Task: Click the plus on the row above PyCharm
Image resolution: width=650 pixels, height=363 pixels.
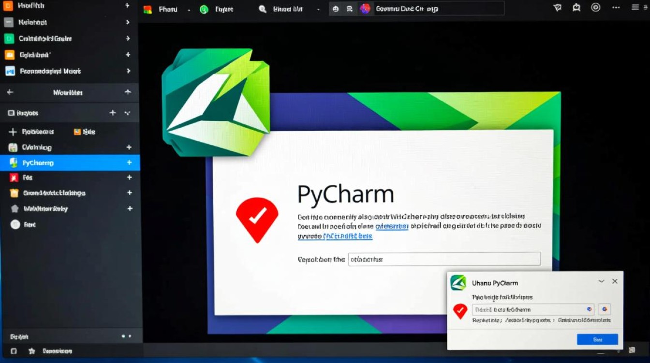Action: pos(129,147)
